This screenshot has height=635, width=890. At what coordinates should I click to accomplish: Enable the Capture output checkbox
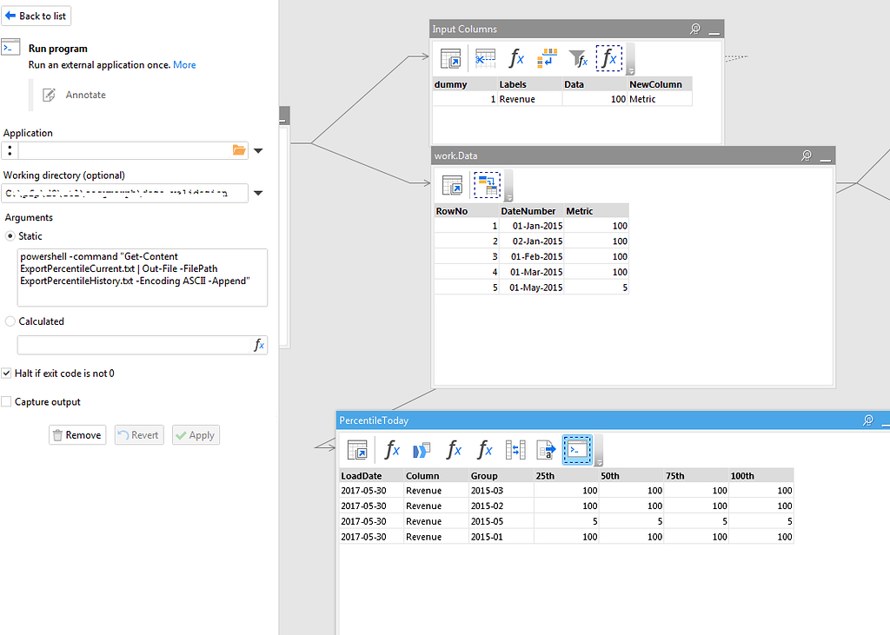click(6, 402)
